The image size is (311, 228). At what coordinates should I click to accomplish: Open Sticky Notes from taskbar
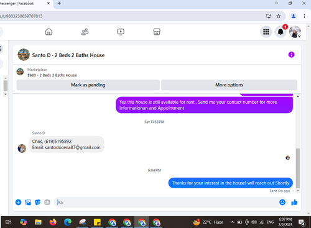[x=97, y=222]
